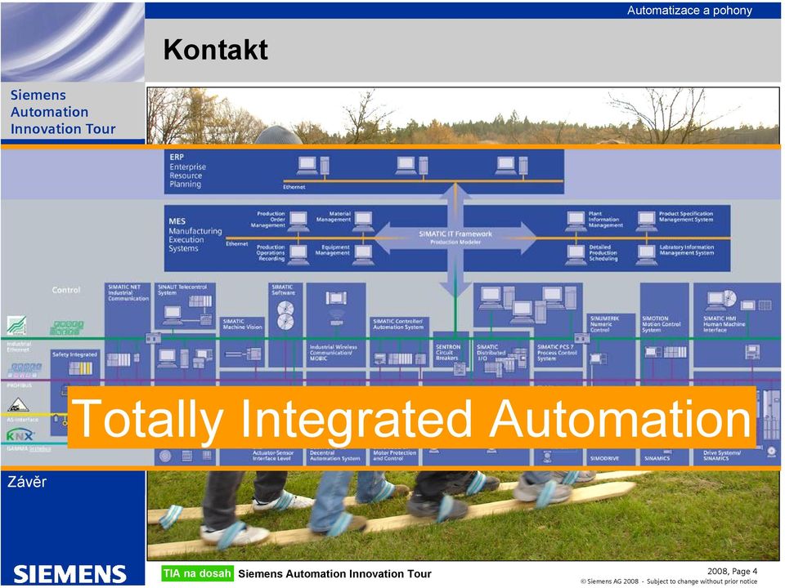
Task: Click computer icon beside Production Order Management
Action: (298, 221)
